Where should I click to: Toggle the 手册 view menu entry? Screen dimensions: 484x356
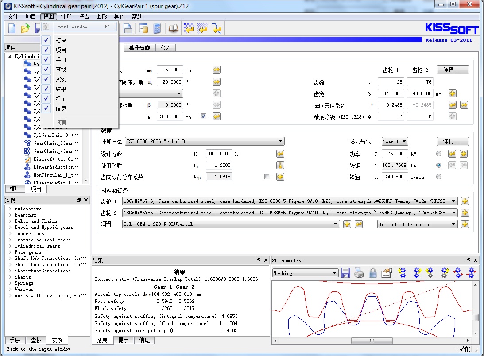click(80, 60)
